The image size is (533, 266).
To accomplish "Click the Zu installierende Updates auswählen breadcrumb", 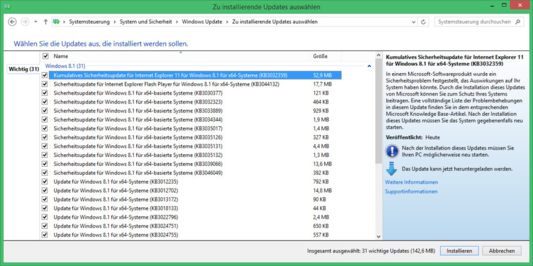I will (275, 22).
